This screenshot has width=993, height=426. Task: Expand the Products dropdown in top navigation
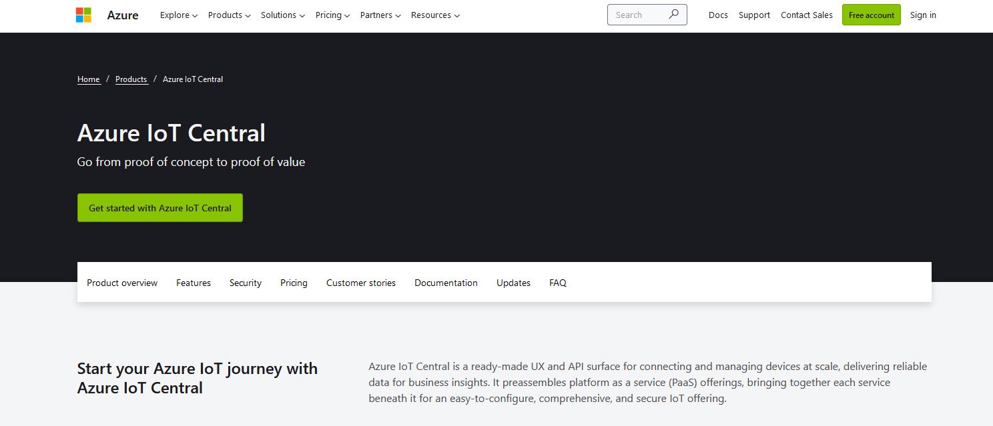230,15
